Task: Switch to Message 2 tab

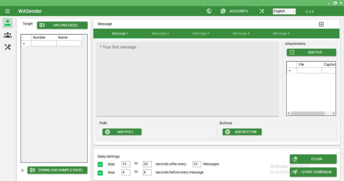Action: (160, 34)
